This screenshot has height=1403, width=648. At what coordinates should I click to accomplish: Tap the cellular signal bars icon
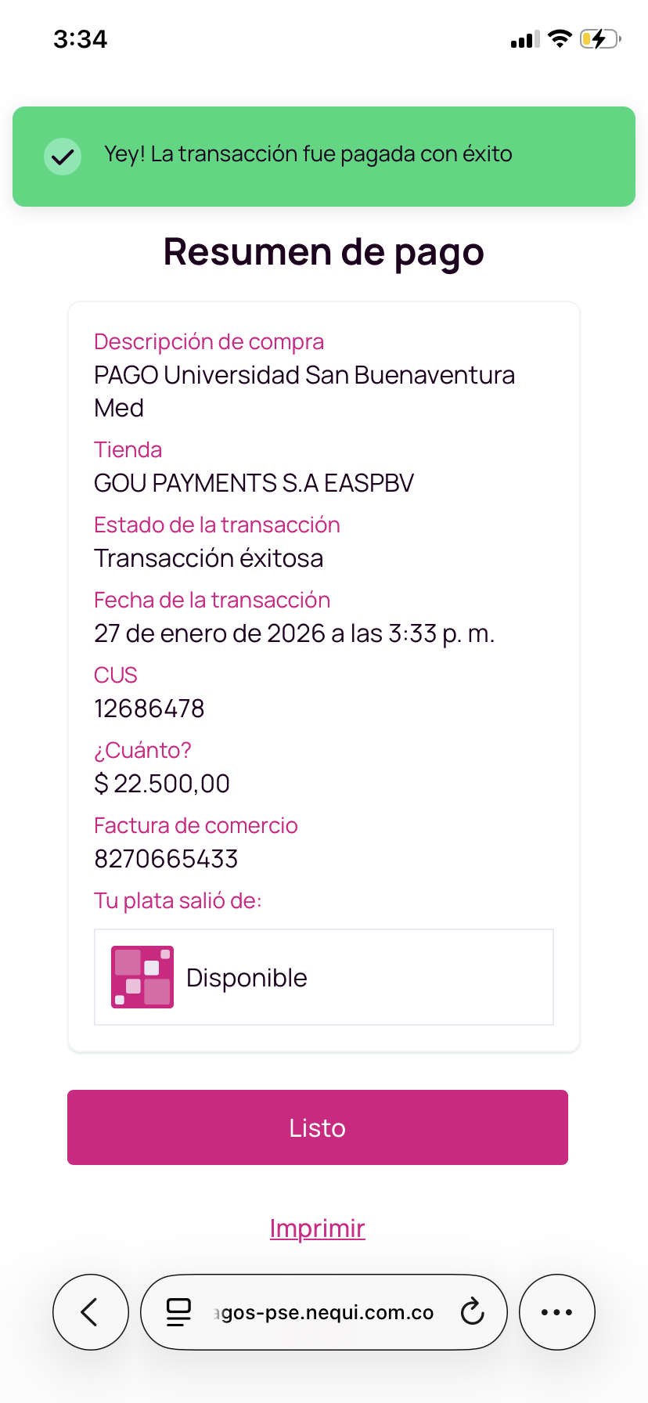tap(525, 40)
